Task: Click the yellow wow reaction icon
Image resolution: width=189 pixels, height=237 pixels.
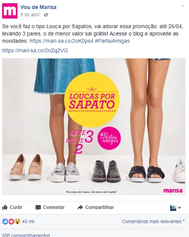Action: point(18,221)
